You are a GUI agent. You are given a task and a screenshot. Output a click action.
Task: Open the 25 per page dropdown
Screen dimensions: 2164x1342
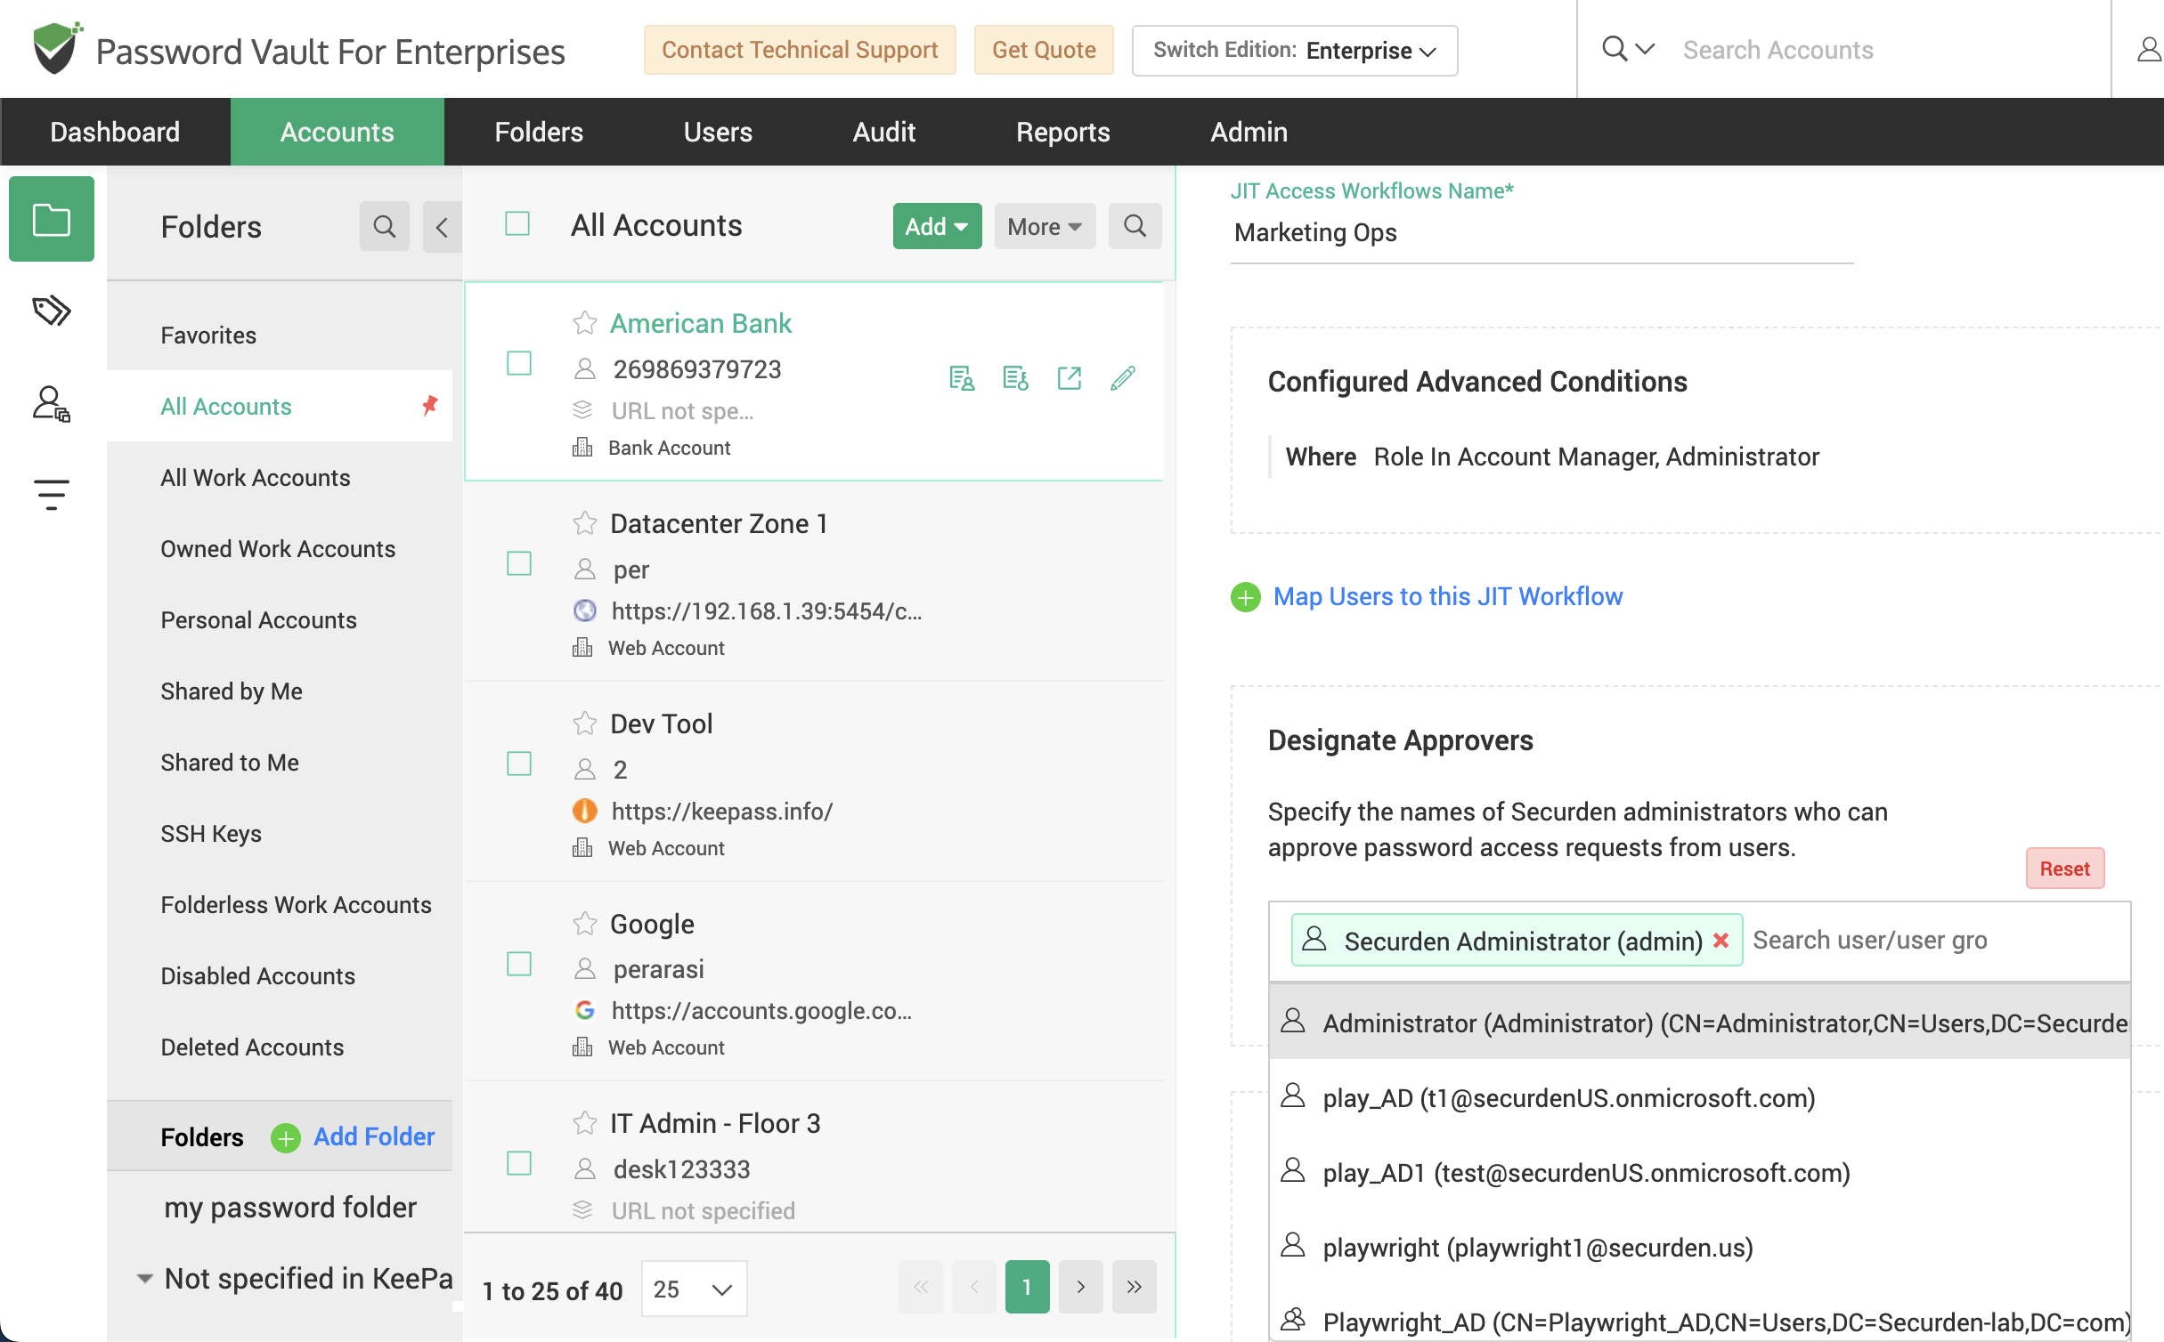[694, 1289]
